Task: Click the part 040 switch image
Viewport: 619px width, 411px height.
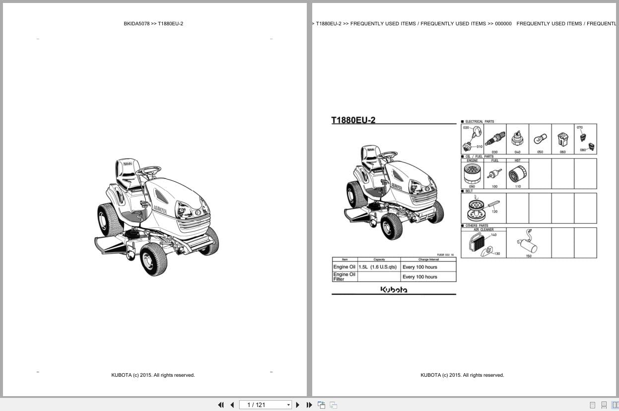Action: click(518, 138)
